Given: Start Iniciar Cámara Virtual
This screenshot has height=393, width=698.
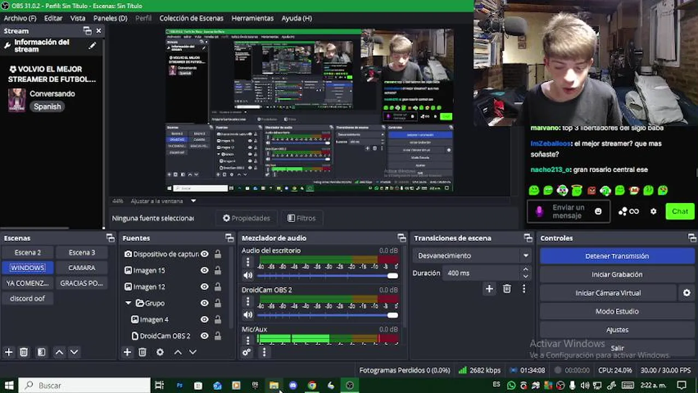Looking at the screenshot, I should [x=608, y=293].
